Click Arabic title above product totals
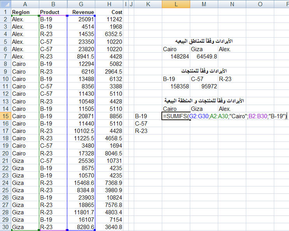Image resolution: width=289 pixels, height=231 pixels. pos(204,71)
